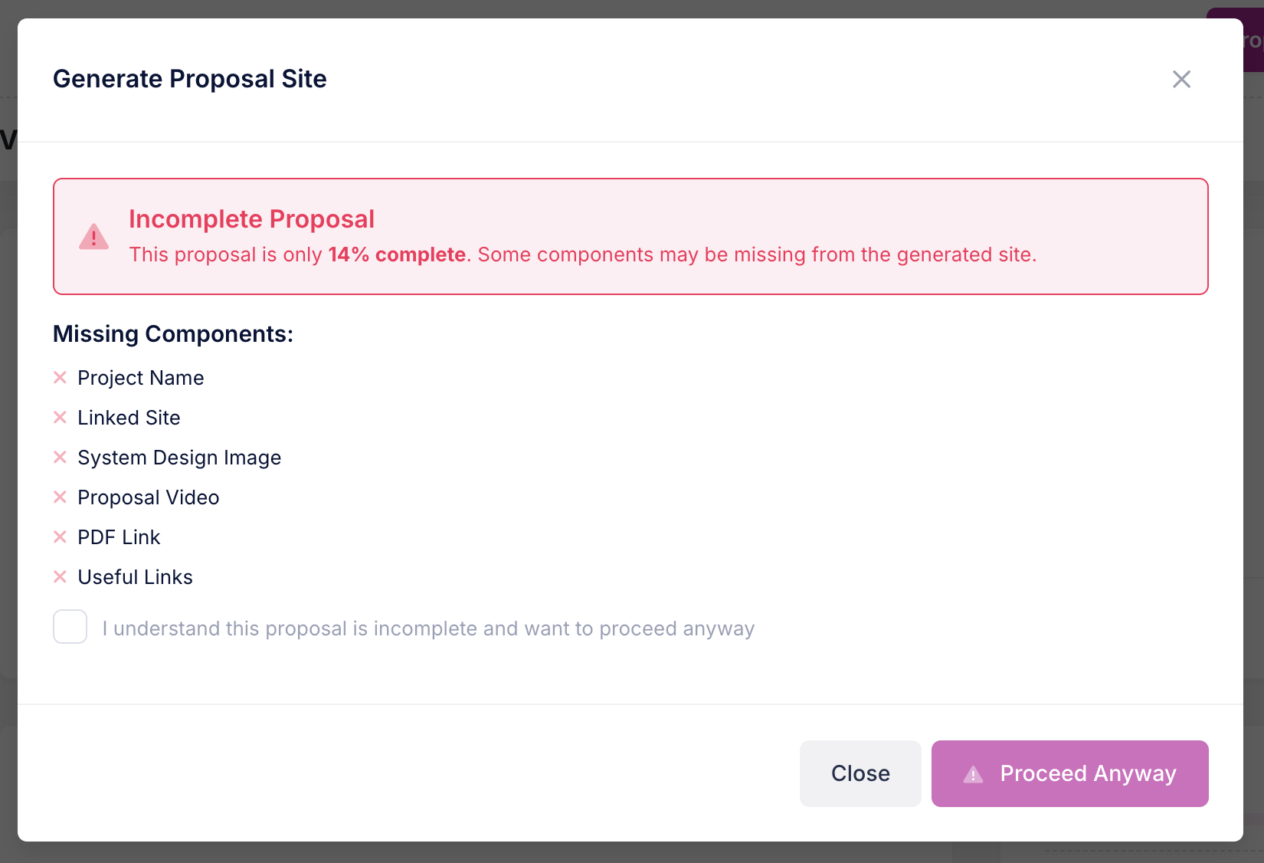1264x863 pixels.
Task: Click the bold '14% complete' text
Action: pos(396,254)
